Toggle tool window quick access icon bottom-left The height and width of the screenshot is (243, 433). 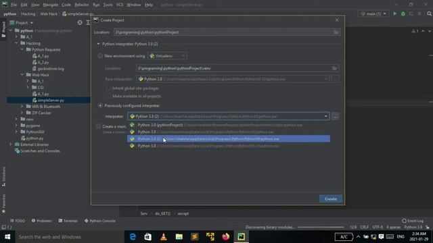[x=3, y=227]
